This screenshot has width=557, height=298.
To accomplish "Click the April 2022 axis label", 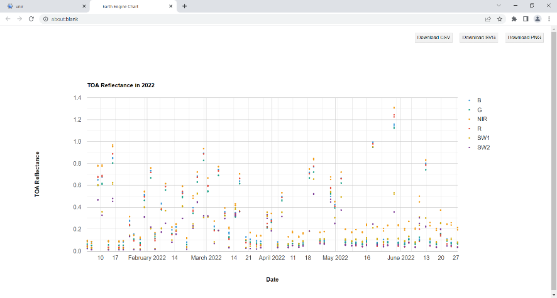I will 272,258.
